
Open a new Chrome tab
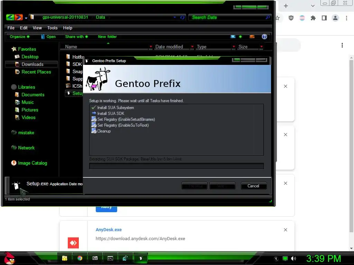(x=286, y=6)
